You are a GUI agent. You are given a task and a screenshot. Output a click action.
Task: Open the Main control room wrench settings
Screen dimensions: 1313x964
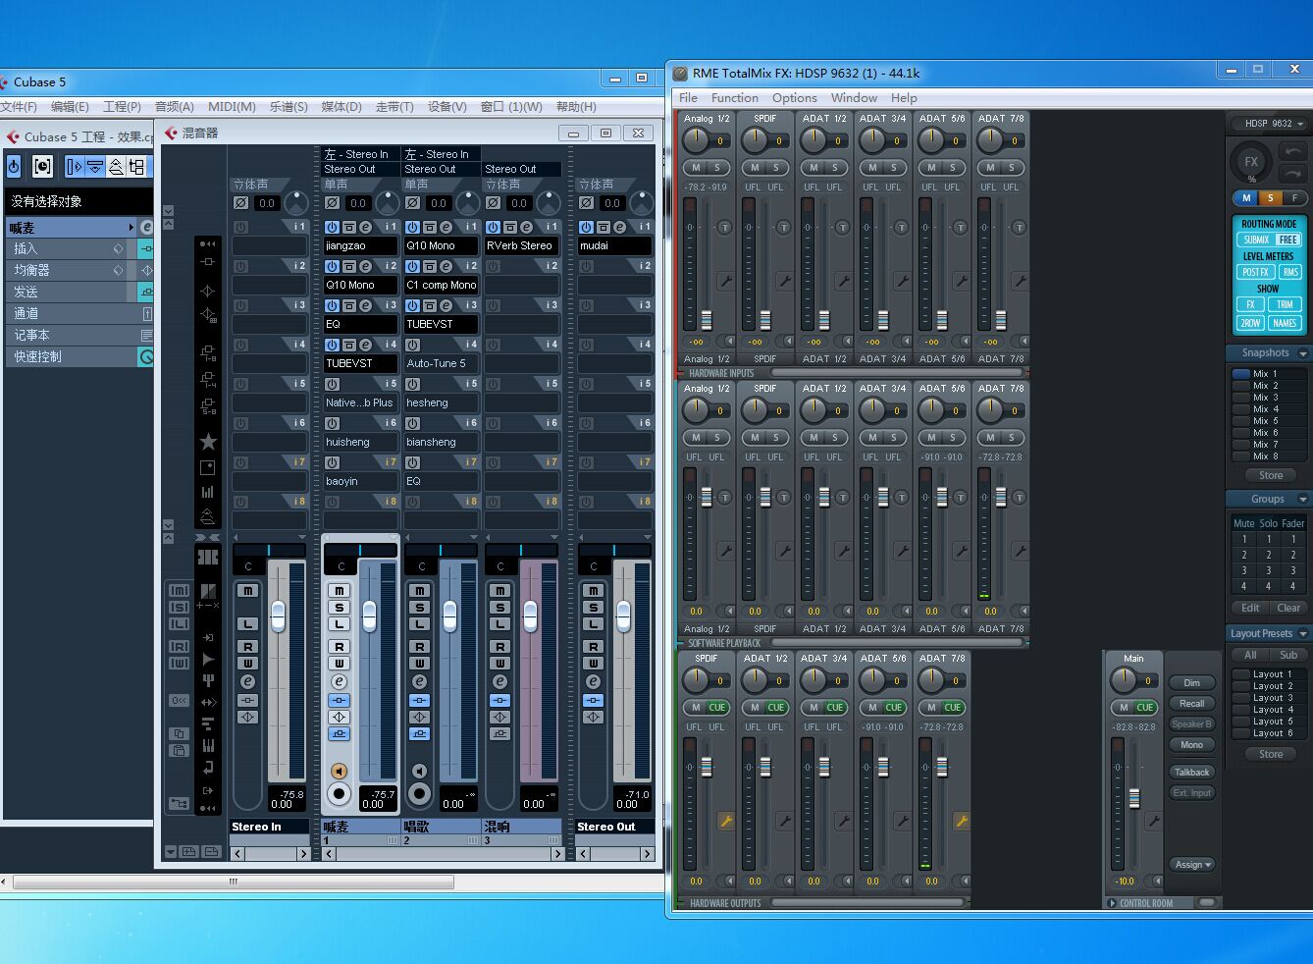(x=1153, y=821)
